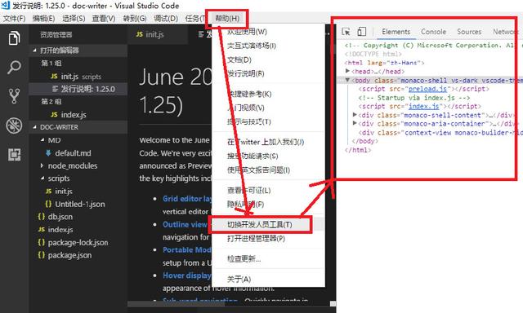
Task: Click the markdown icon next to default.md
Action: [x=48, y=153]
